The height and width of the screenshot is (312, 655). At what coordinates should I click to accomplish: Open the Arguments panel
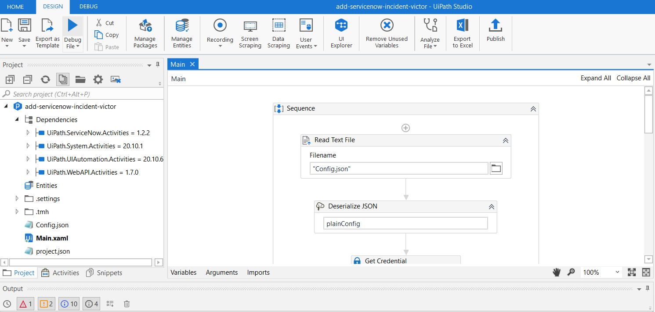(222, 273)
